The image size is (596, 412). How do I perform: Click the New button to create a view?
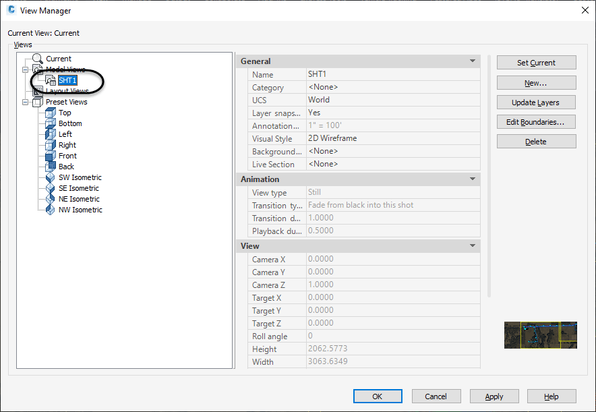(536, 81)
